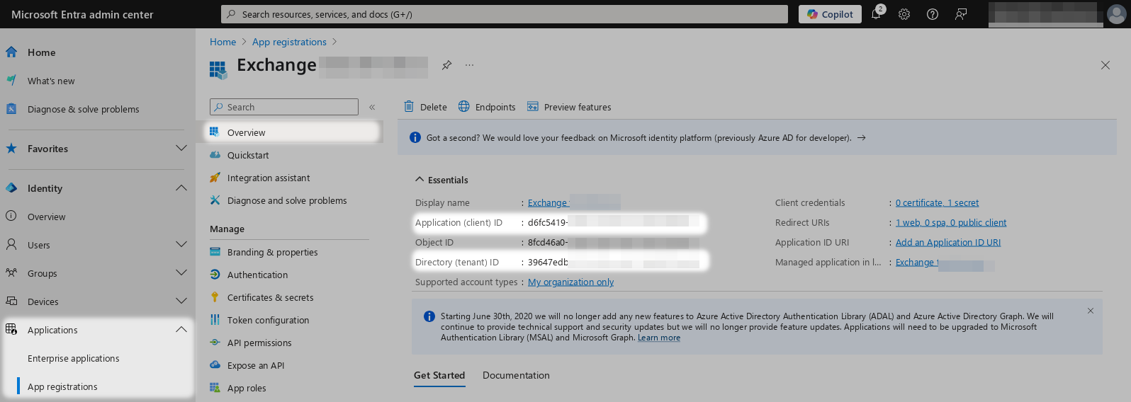The image size is (1131, 402).
Task: Open Quickstart page
Action: (x=248, y=155)
